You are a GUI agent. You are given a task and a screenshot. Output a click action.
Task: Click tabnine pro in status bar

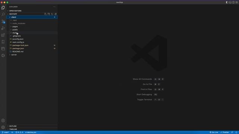click(31, 133)
